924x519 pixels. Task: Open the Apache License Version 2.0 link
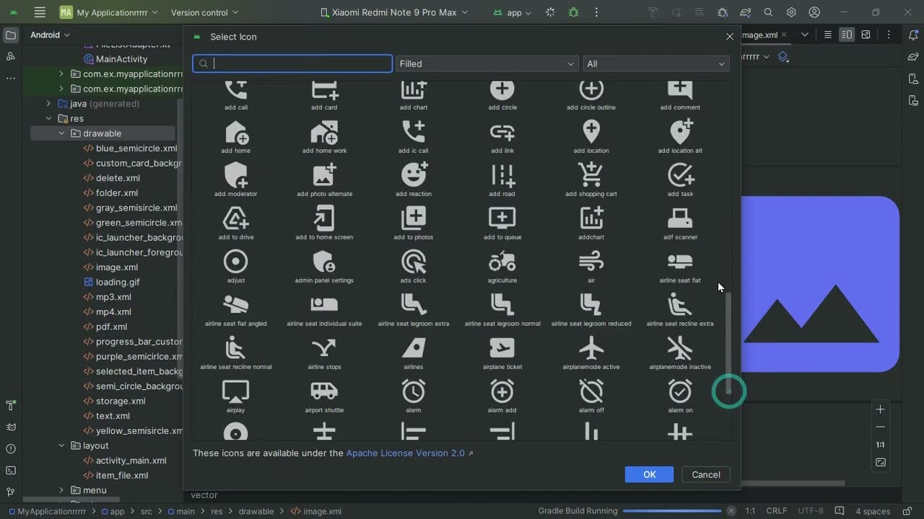click(x=409, y=453)
